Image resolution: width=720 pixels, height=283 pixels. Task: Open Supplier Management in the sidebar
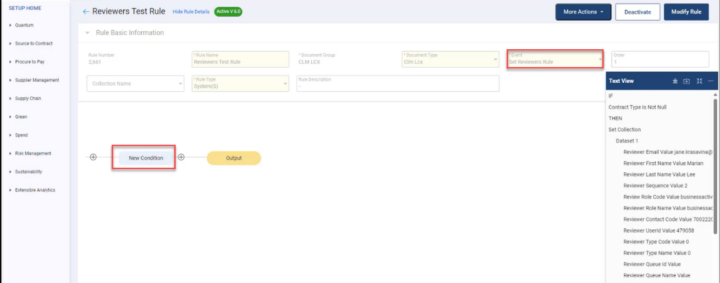click(x=36, y=81)
